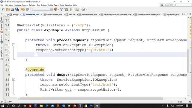This screenshot has width=192, height=108.
Task: Open the browser selection dropdown arrow
Action: click(58, 9)
